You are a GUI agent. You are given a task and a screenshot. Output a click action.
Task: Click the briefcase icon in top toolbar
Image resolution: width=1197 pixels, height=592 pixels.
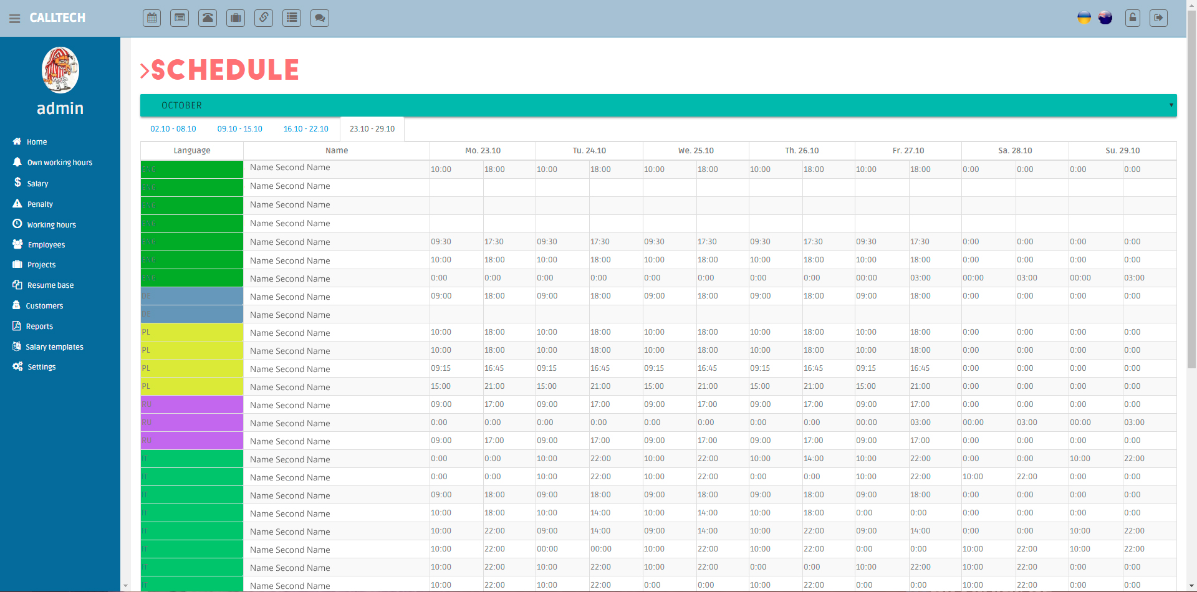236,18
